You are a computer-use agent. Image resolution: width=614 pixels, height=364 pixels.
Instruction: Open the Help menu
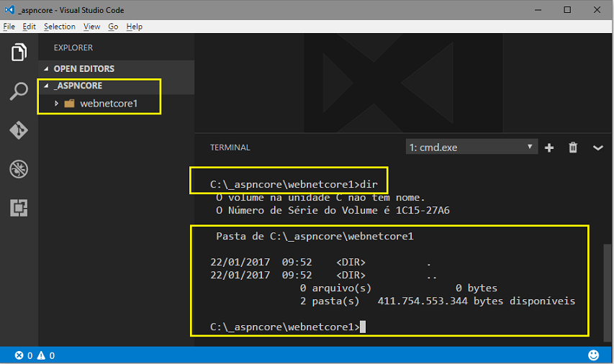(135, 27)
